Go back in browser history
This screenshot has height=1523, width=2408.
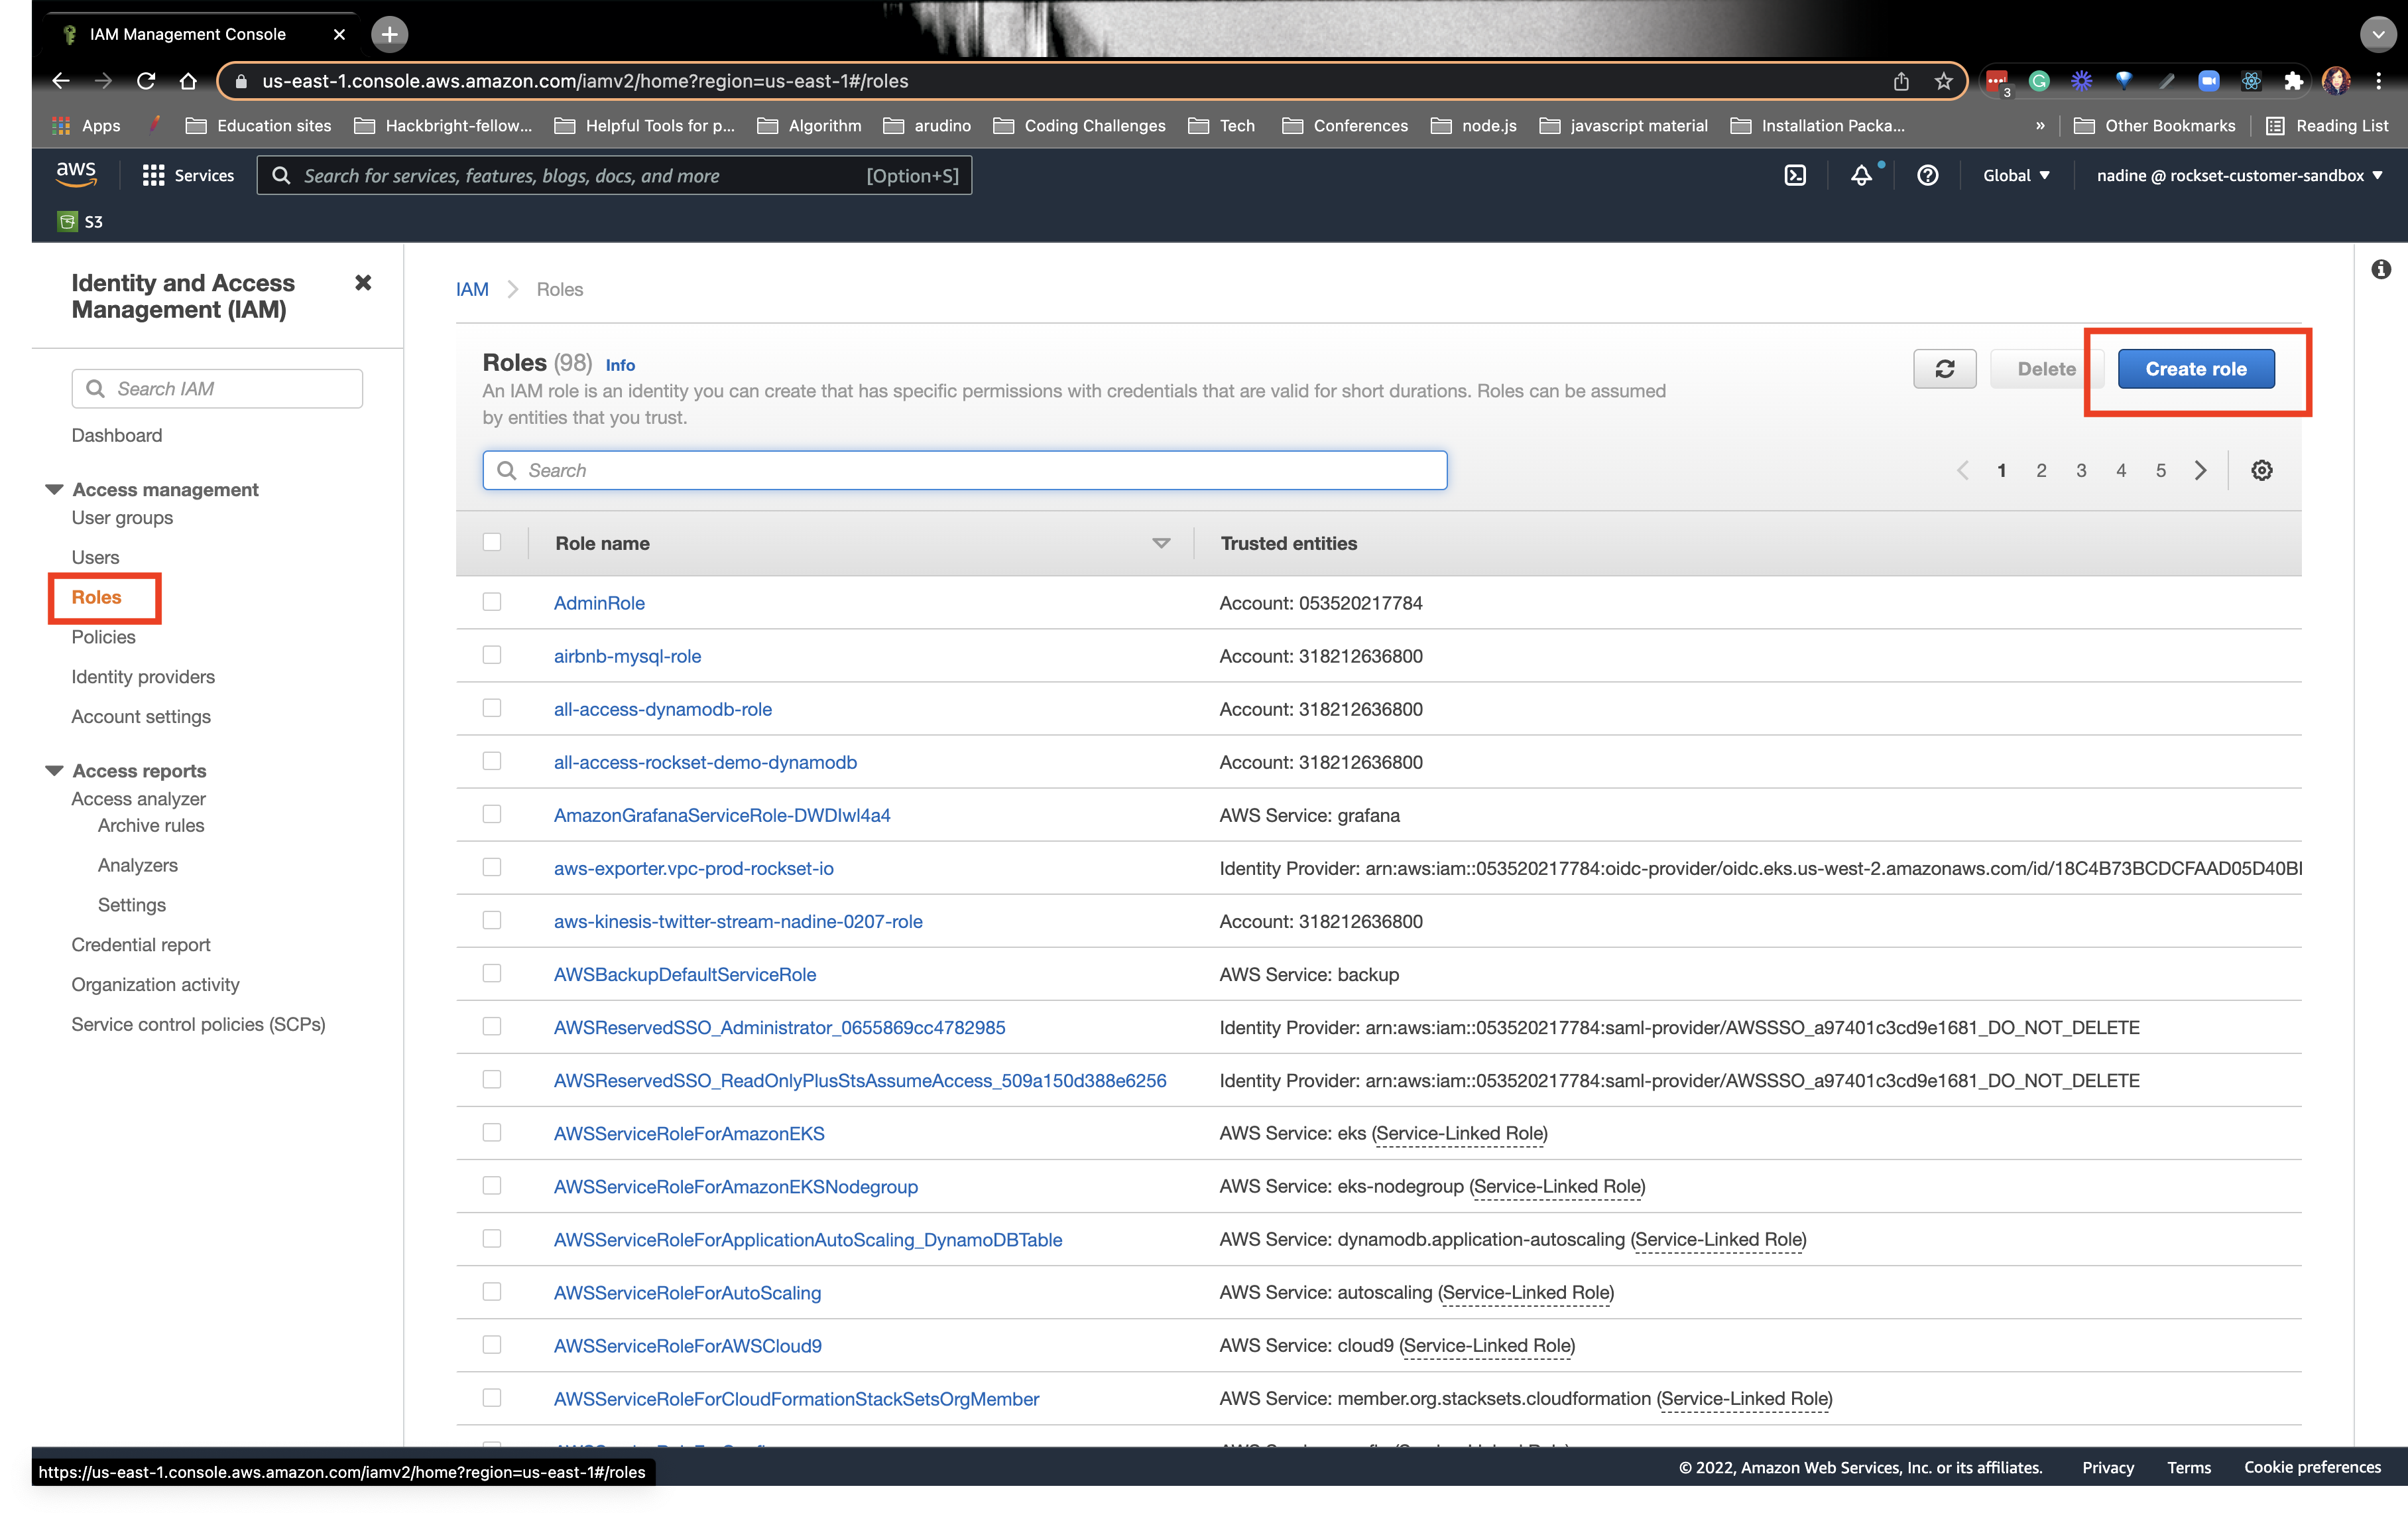coord(61,81)
